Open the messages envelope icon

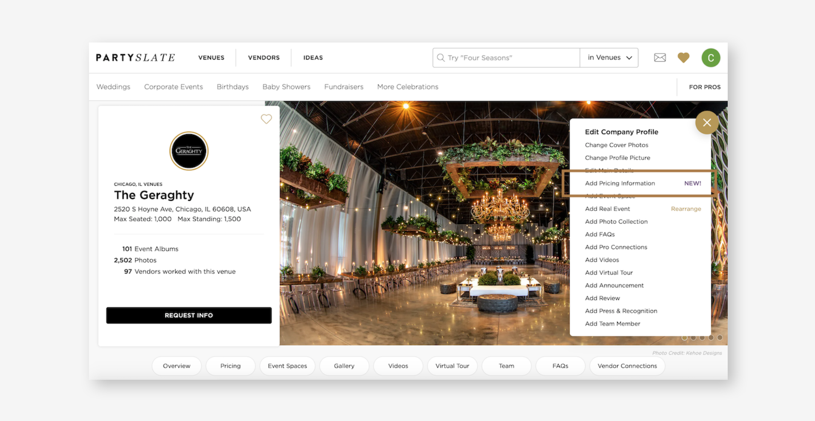click(660, 57)
